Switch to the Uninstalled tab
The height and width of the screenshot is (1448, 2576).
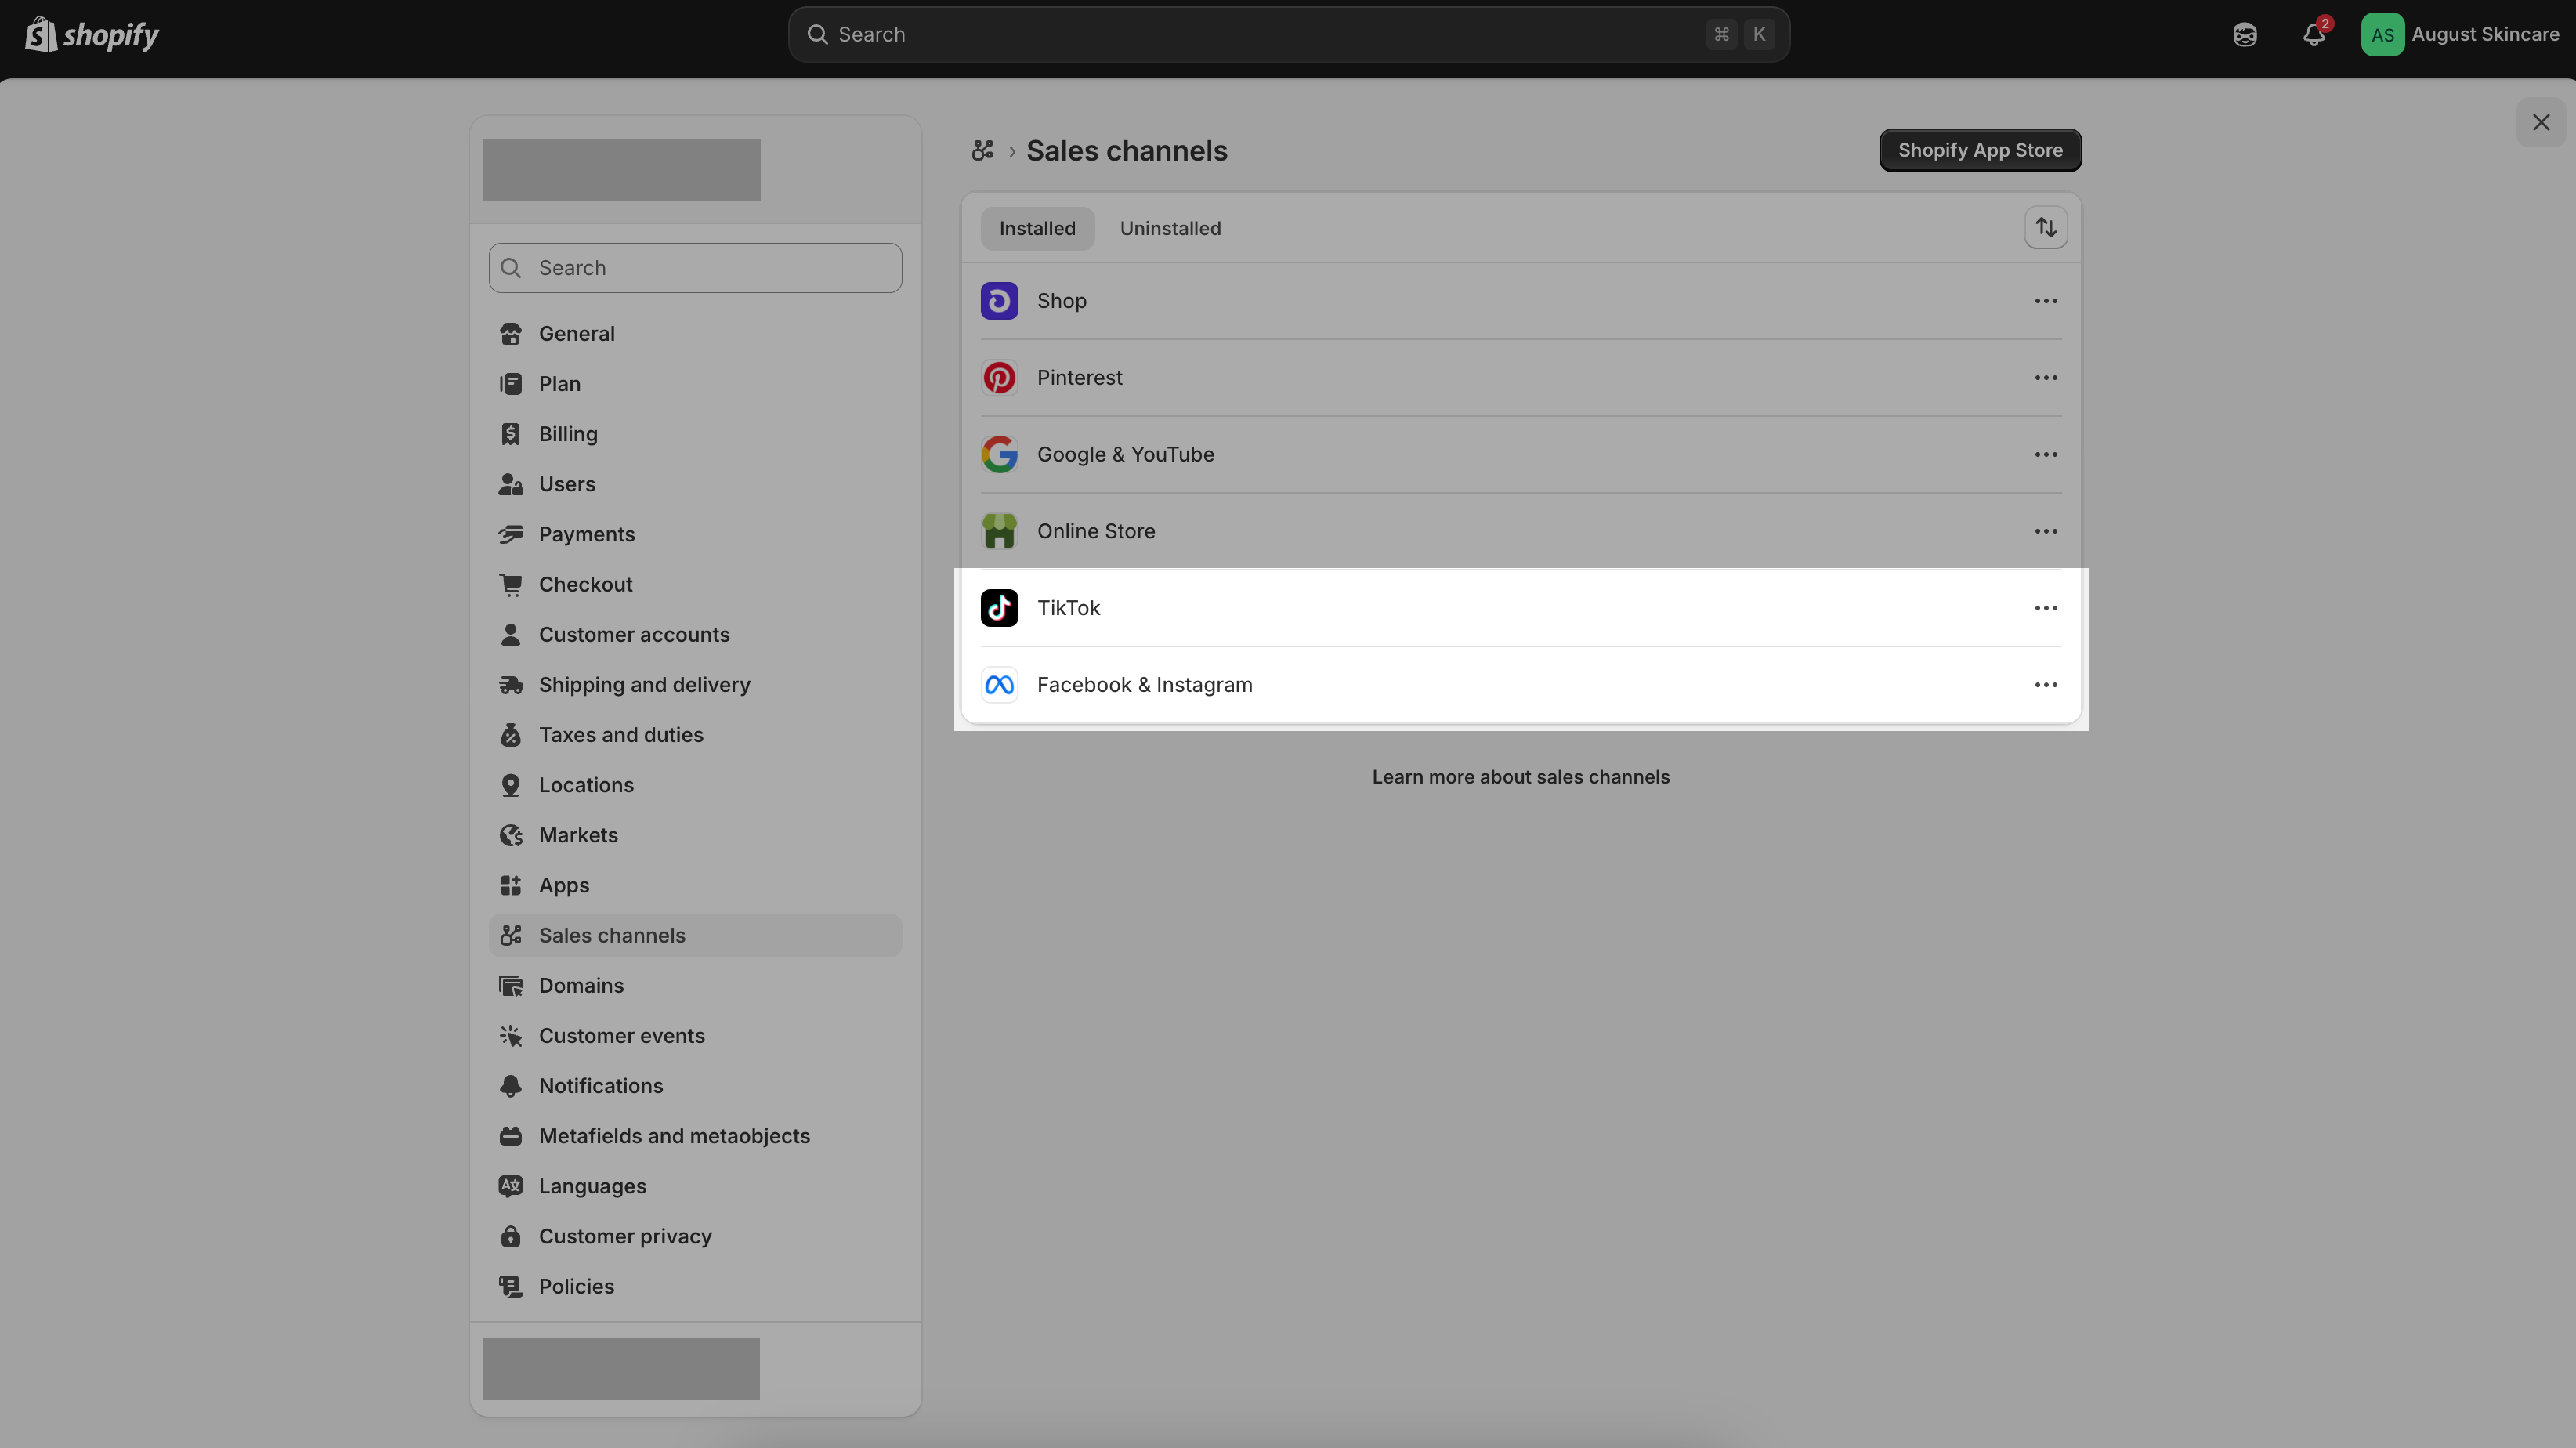click(1170, 228)
